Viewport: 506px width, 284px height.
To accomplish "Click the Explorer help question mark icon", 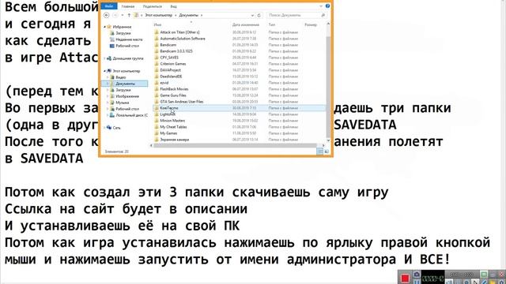I will click(327, 6).
